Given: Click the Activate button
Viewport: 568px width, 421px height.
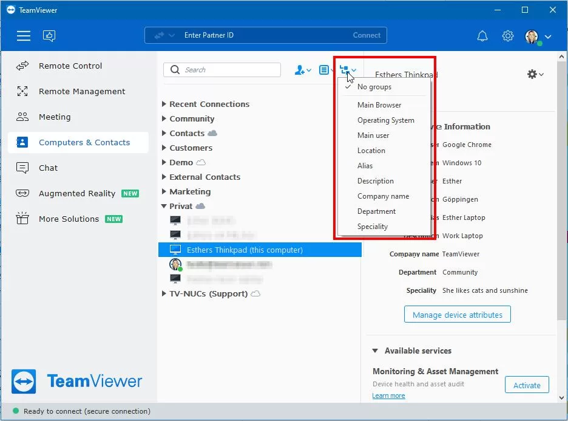Looking at the screenshot, I should point(526,385).
